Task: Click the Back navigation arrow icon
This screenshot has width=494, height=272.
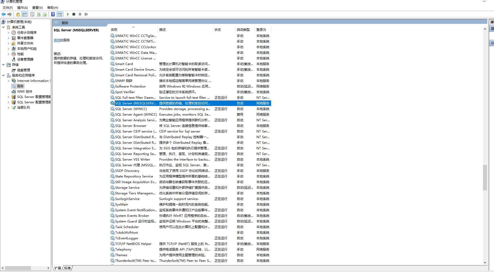Action: (x=3, y=14)
